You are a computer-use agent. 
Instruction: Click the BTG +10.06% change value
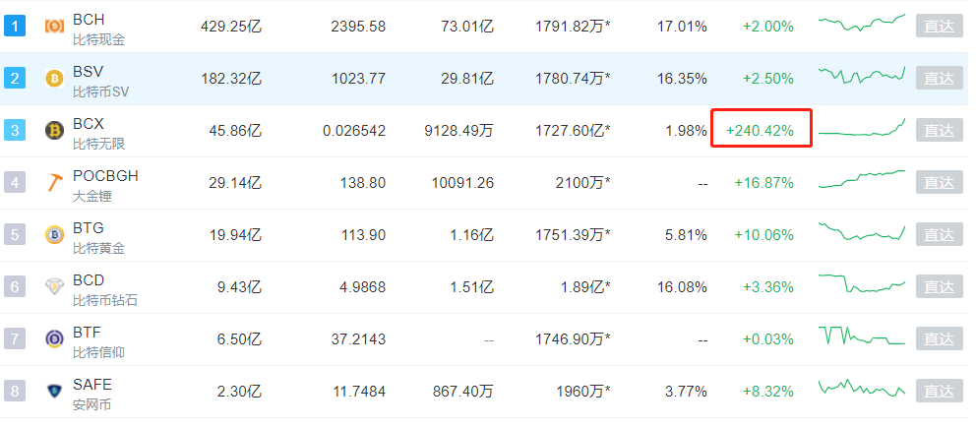click(x=763, y=235)
